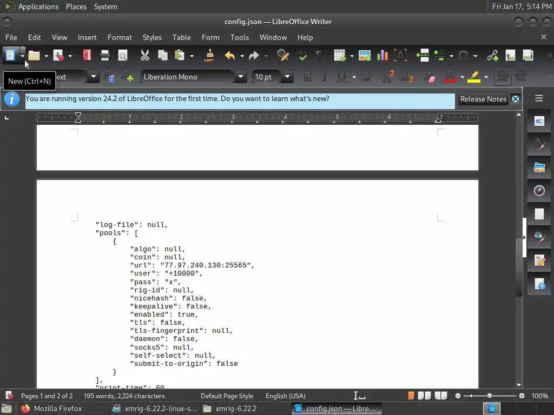Copy selection with the Copy icon
The height and width of the screenshot is (415, 554).
162,56
